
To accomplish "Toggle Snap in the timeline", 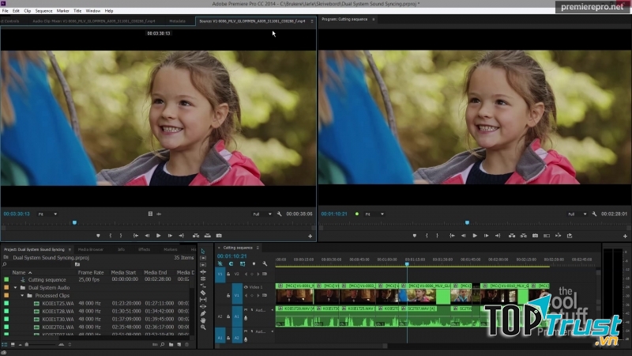I will 231,263.
